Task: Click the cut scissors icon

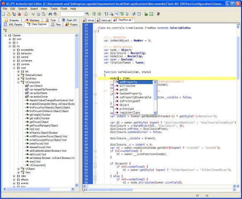Action: click(33, 14)
